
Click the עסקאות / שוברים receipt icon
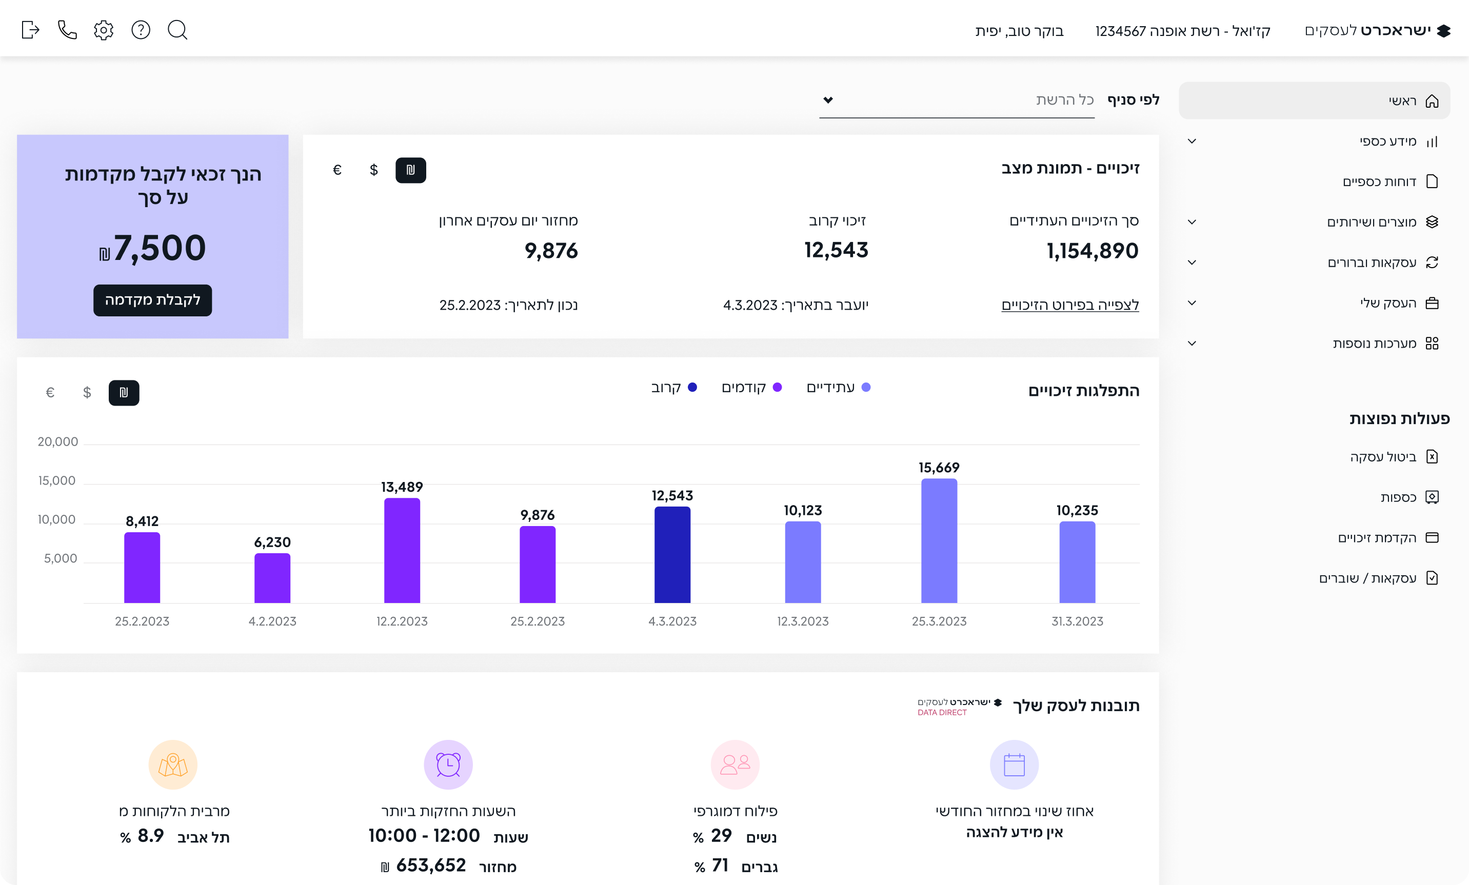[1432, 578]
